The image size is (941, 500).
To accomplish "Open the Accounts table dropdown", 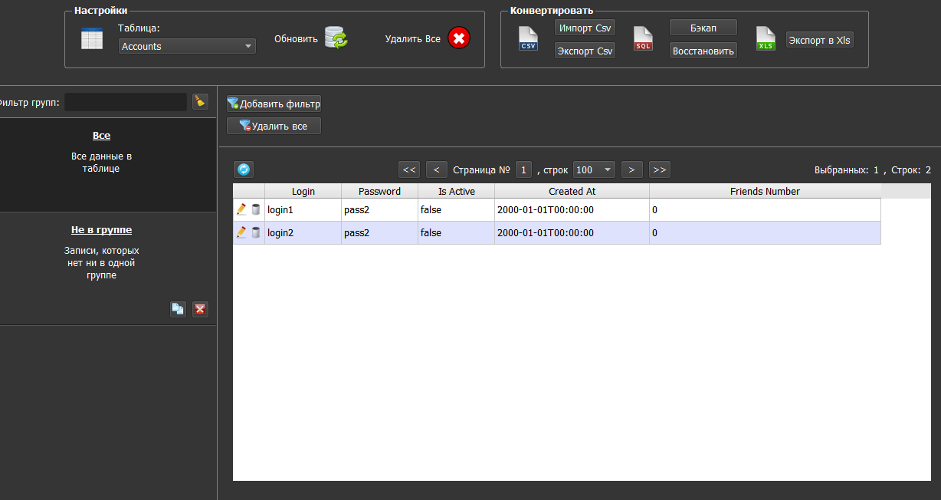I will click(187, 46).
